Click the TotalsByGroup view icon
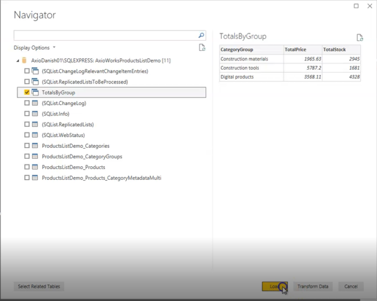Screen dimensions: 377x301 click(35, 92)
